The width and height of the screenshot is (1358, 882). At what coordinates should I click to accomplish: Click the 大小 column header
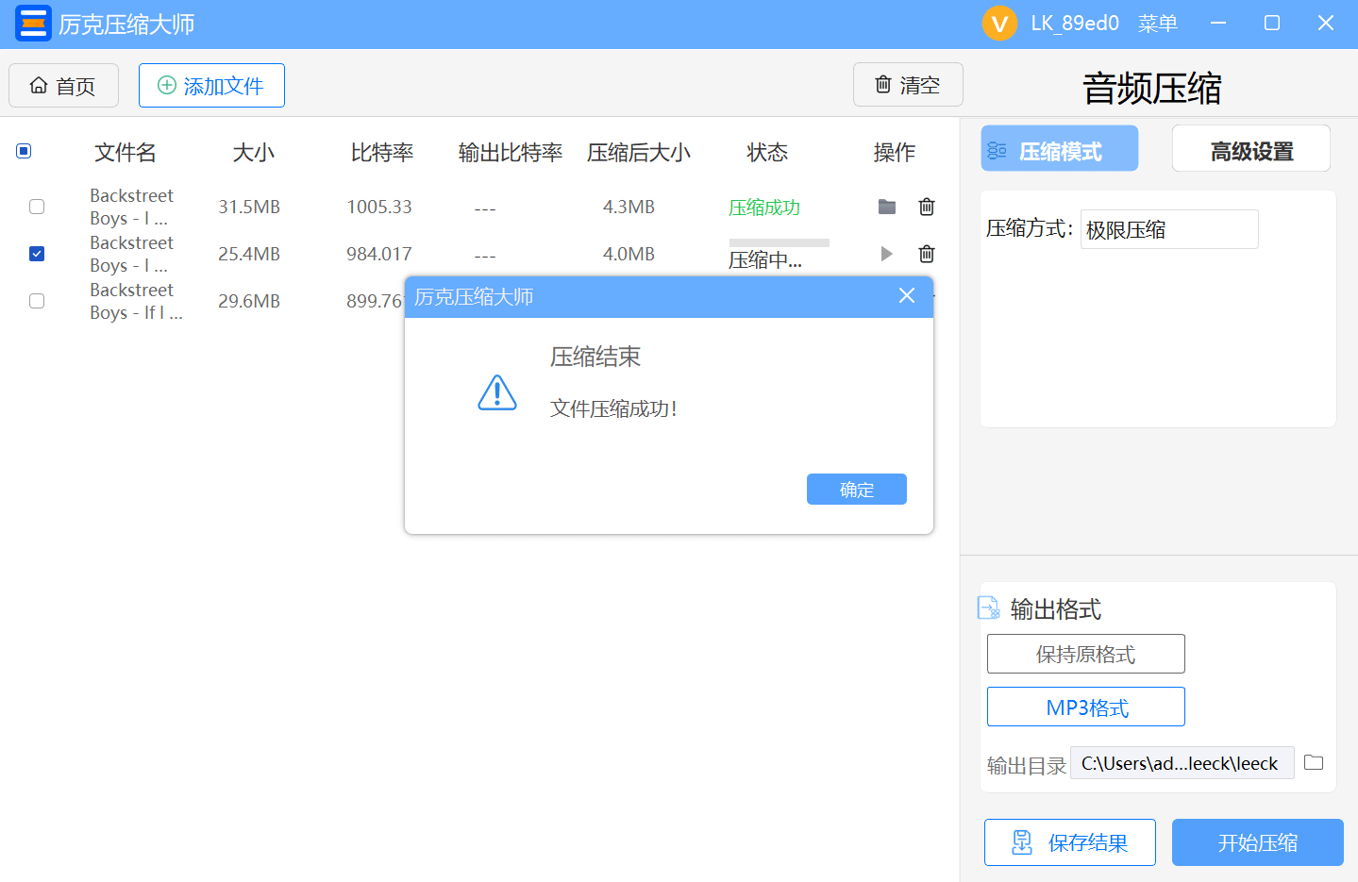[x=254, y=152]
